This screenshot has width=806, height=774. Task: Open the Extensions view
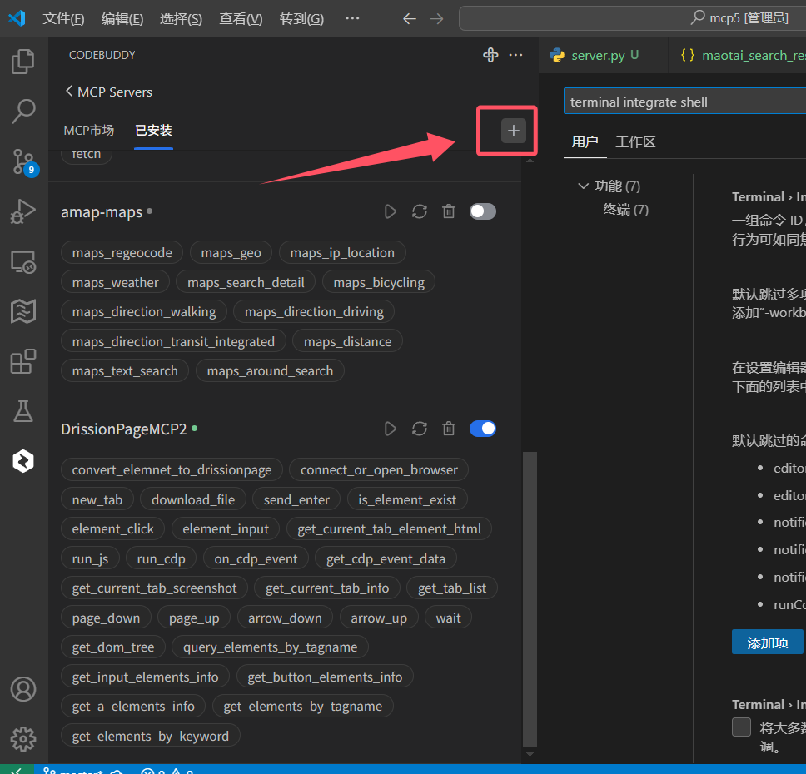coord(23,361)
